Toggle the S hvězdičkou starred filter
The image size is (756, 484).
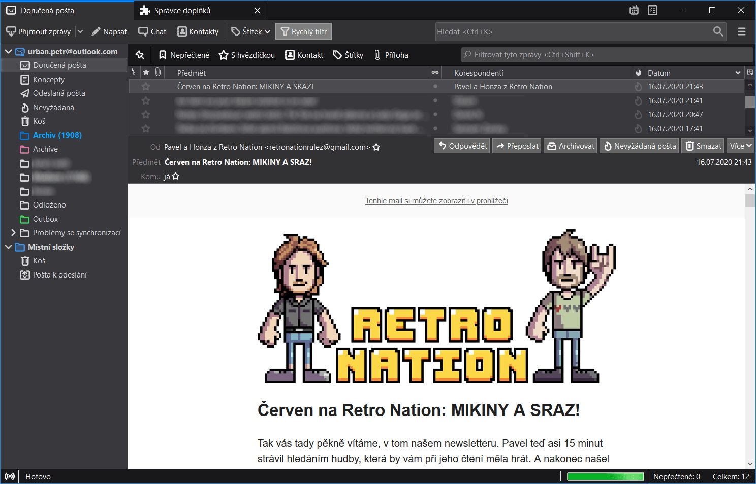(x=247, y=55)
